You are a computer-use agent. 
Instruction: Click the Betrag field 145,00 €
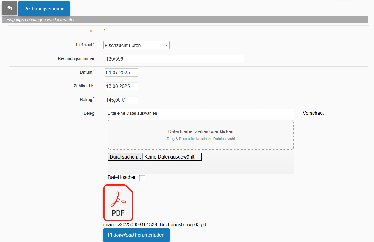pyautogui.click(x=121, y=100)
